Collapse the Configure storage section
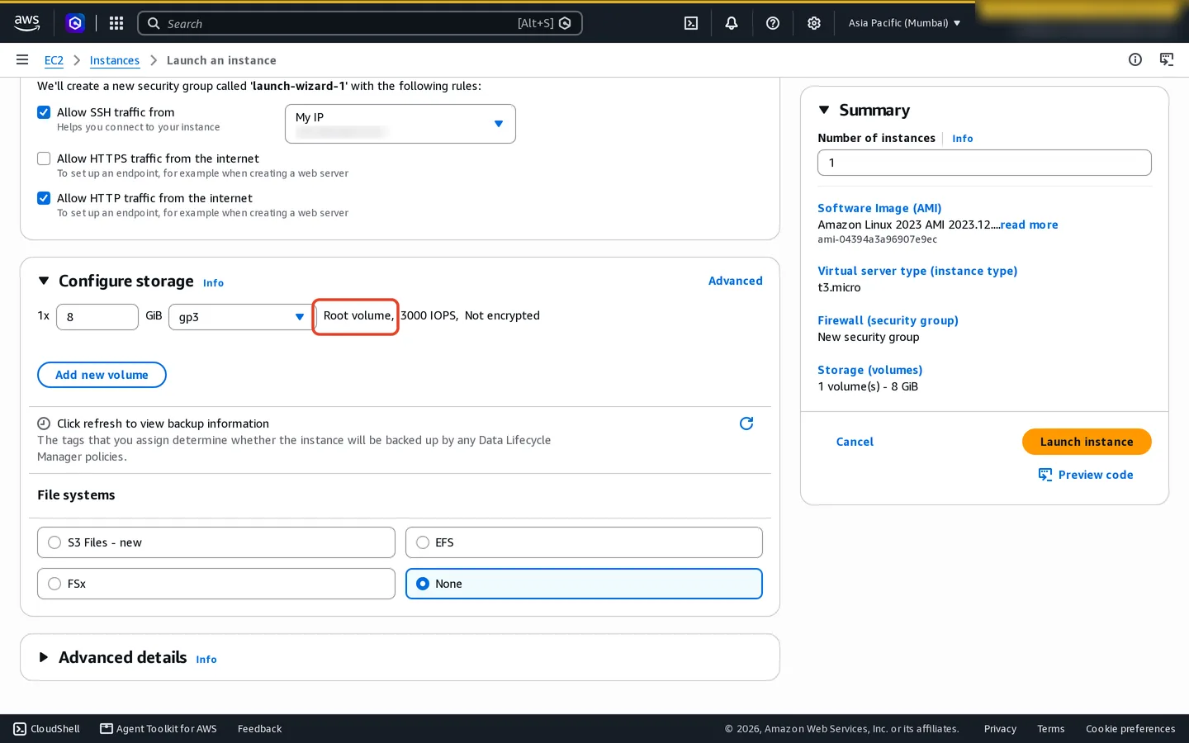Image resolution: width=1189 pixels, height=743 pixels. point(44,281)
